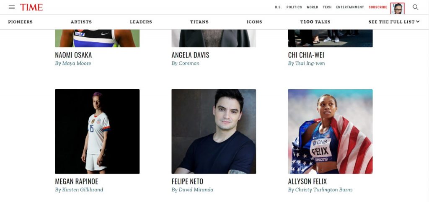The image size is (429, 202).
Task: Open the Entertainment menu item
Action: [x=350, y=8]
